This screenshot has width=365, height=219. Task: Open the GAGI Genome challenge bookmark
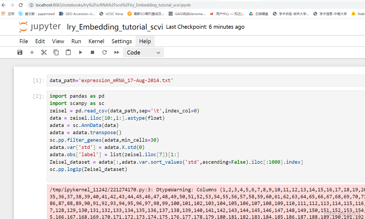(187, 14)
